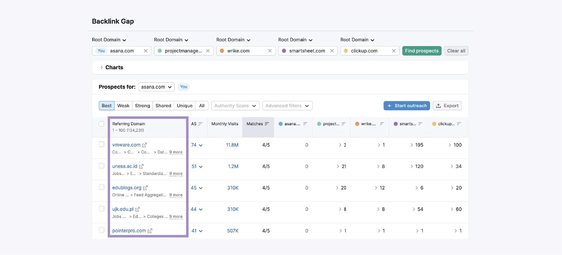Screen dimensions: 562x255
Task: Select the Best tab
Action: (106, 106)
